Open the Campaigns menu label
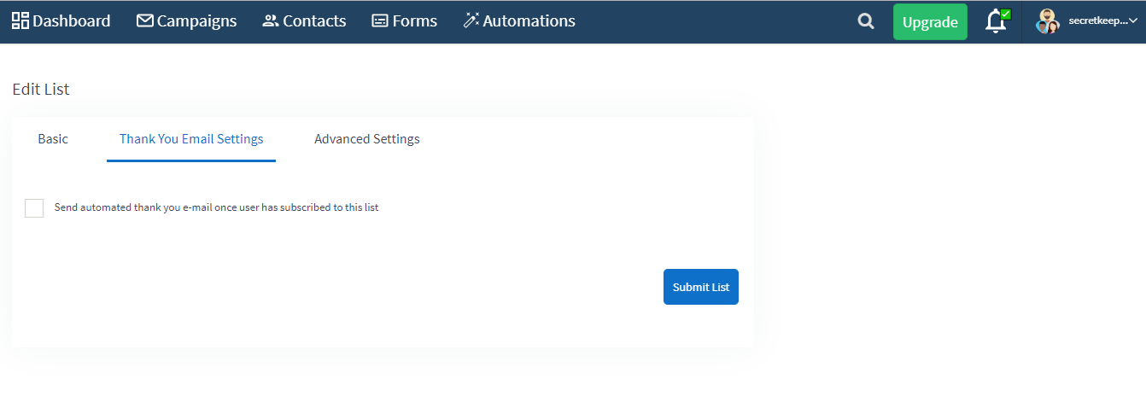 pyautogui.click(x=196, y=20)
